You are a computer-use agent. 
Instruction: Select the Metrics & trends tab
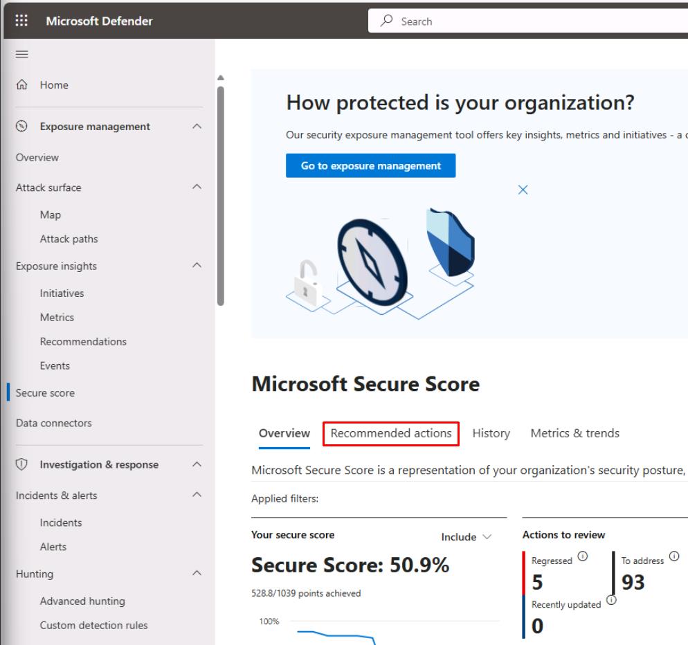[x=574, y=433]
